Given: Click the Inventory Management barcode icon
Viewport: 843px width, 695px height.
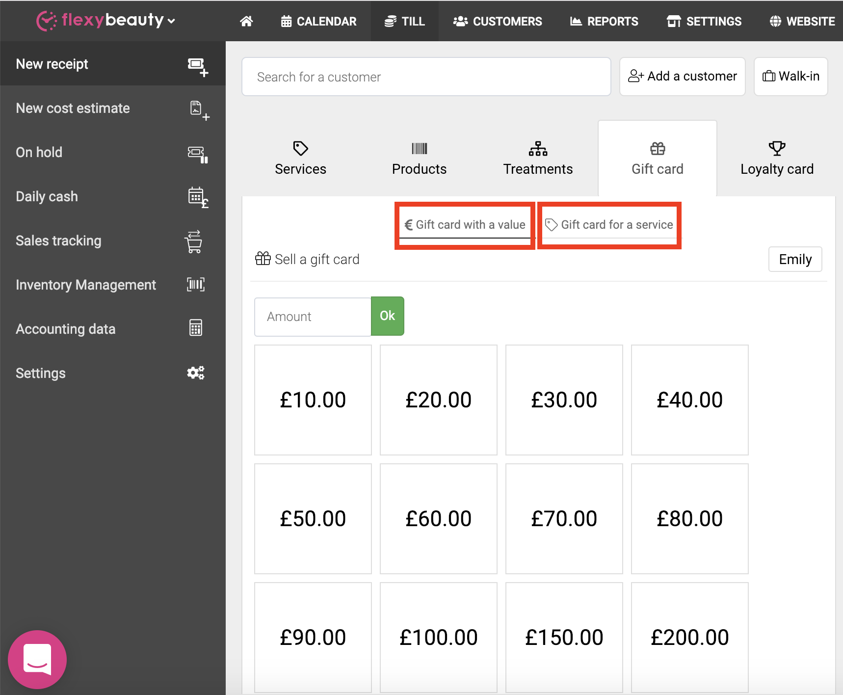Looking at the screenshot, I should pos(196,285).
